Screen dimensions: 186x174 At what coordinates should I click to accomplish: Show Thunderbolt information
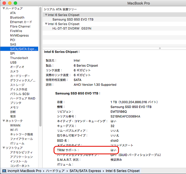tap(19, 58)
